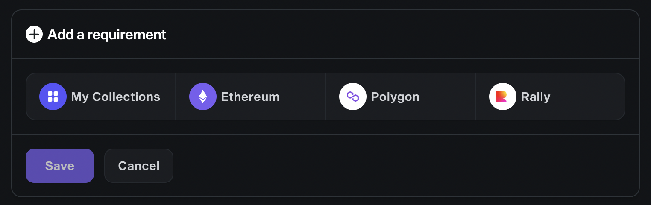Viewport: 651px width, 205px height.
Task: Expand requirement options via plus icon
Action: [34, 34]
